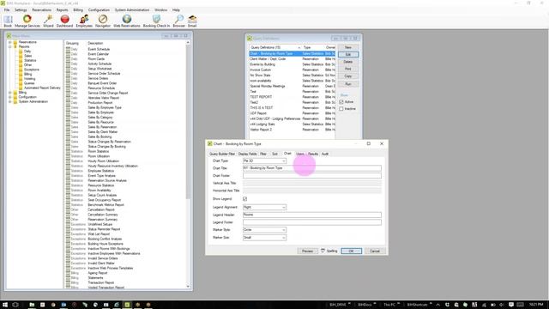Switch to the Users tab
This screenshot has height=309, width=549.
(x=300, y=154)
